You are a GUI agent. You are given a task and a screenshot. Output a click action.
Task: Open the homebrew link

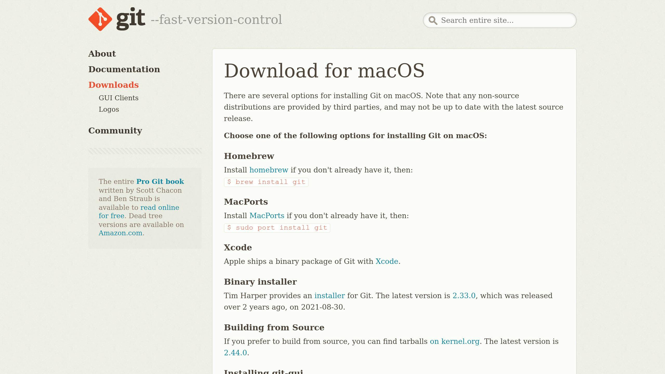pos(269,170)
